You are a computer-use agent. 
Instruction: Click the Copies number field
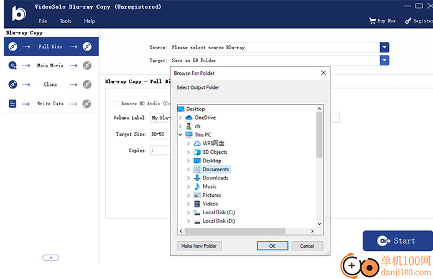(x=160, y=151)
